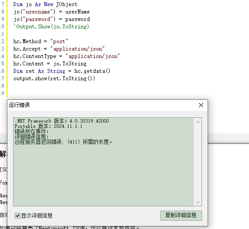Viewport: 249px width, 229px height.
Task: Click the Dim jo As New JObject line
Action: pos(45,4)
